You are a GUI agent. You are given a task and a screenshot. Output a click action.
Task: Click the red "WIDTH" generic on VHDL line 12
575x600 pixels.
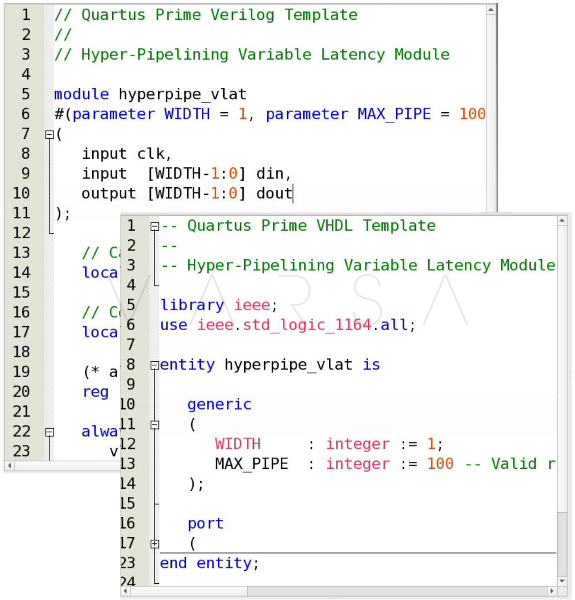(238, 444)
